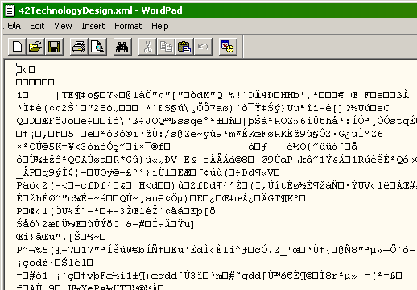Open the Edit menu
This screenshot has width=417, height=290.
(37, 26)
